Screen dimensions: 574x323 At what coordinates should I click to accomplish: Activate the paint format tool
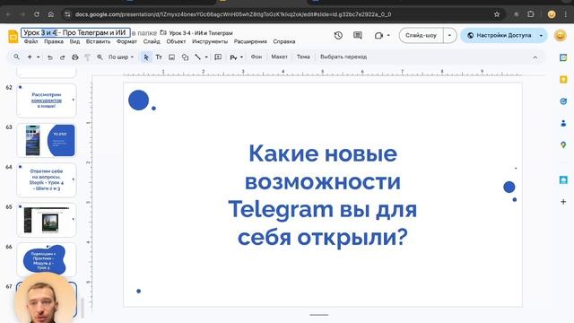tap(87, 57)
